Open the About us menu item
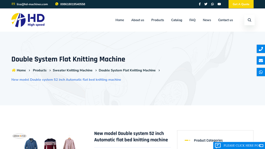Screen dimensions: 265x149 pyautogui.click(x=137, y=20)
